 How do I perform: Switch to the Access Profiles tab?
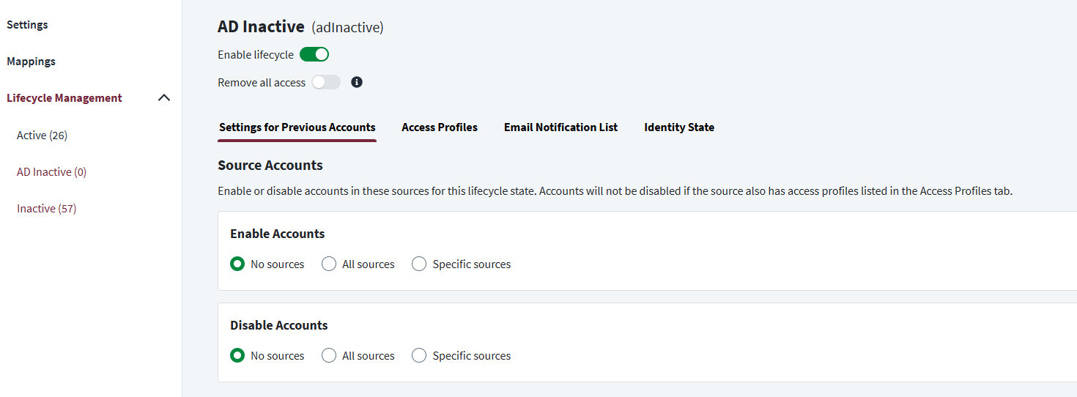click(x=440, y=127)
